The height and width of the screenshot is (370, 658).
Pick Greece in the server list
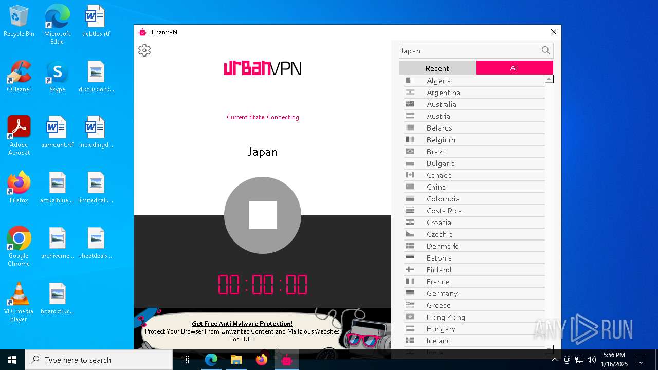tap(474, 305)
